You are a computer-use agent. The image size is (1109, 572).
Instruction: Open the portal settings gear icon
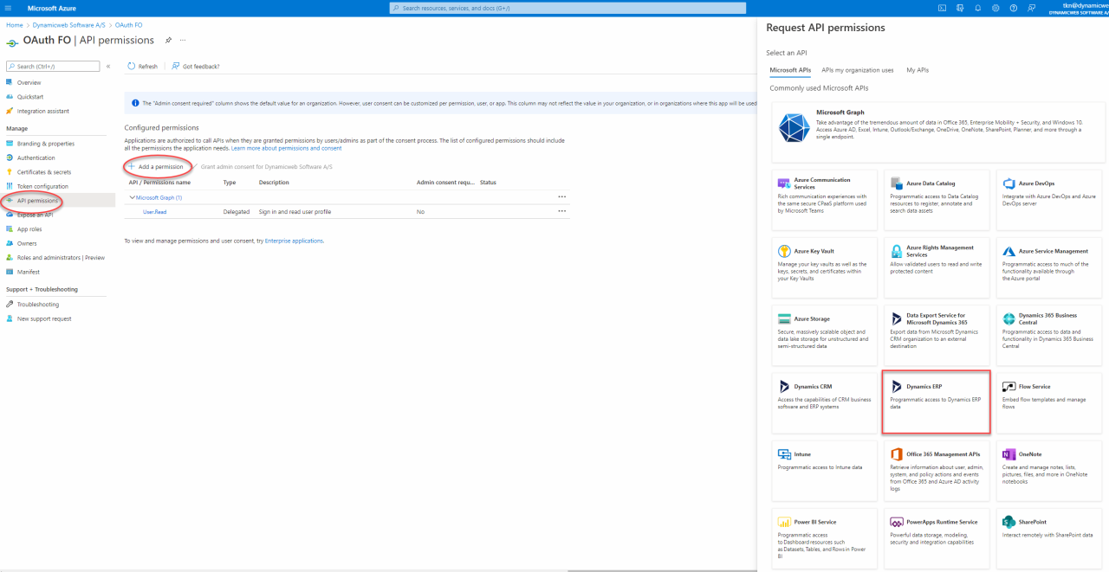point(996,8)
